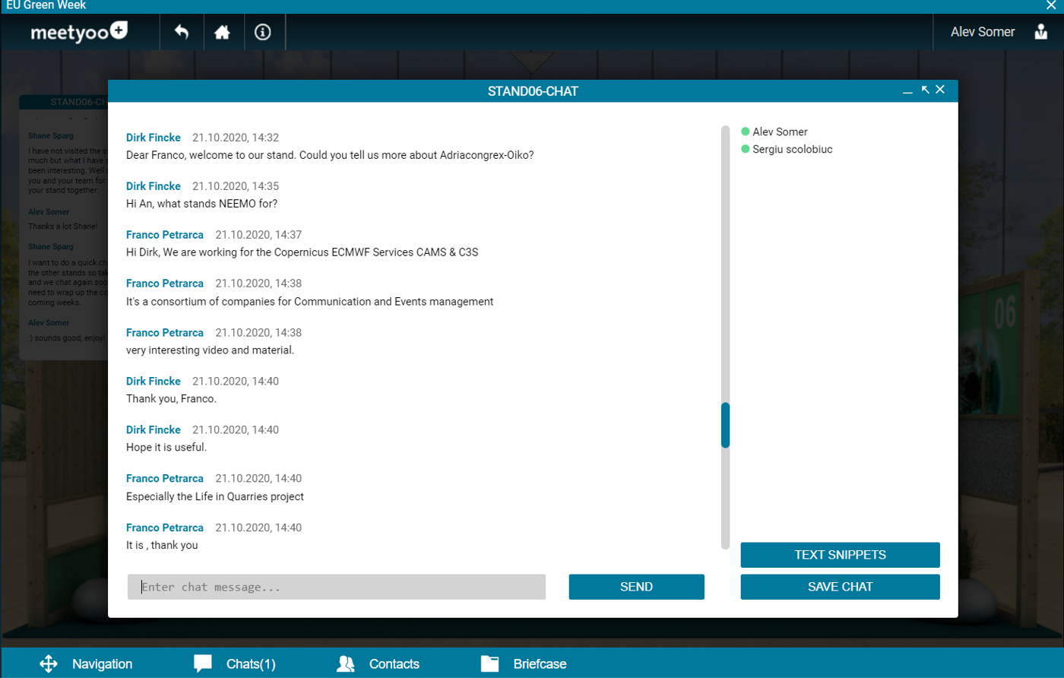Minimize the STAND06-CHAT dialog

click(x=907, y=91)
